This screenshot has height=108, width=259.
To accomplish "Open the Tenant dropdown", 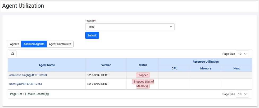I will (130, 27).
